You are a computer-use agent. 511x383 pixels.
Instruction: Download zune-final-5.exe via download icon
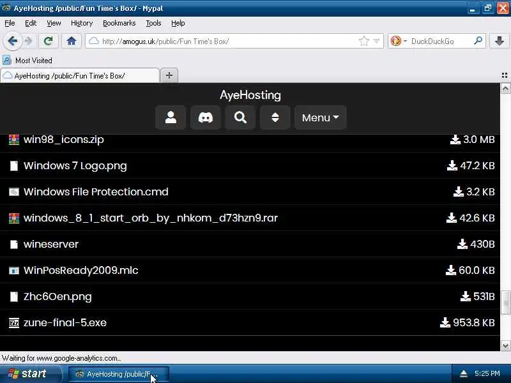pos(445,322)
